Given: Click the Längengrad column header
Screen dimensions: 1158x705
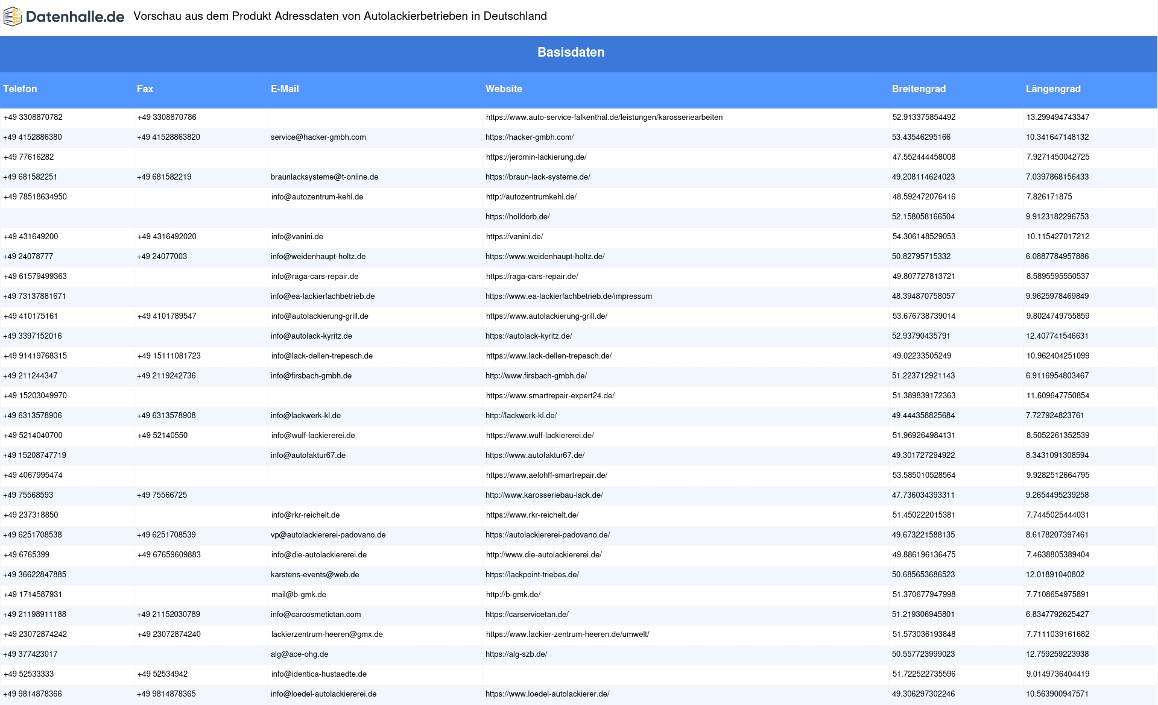Looking at the screenshot, I should [x=1053, y=89].
